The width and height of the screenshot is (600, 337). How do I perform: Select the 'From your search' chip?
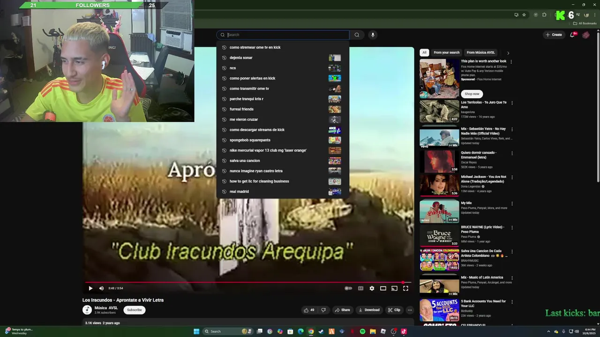pos(447,53)
